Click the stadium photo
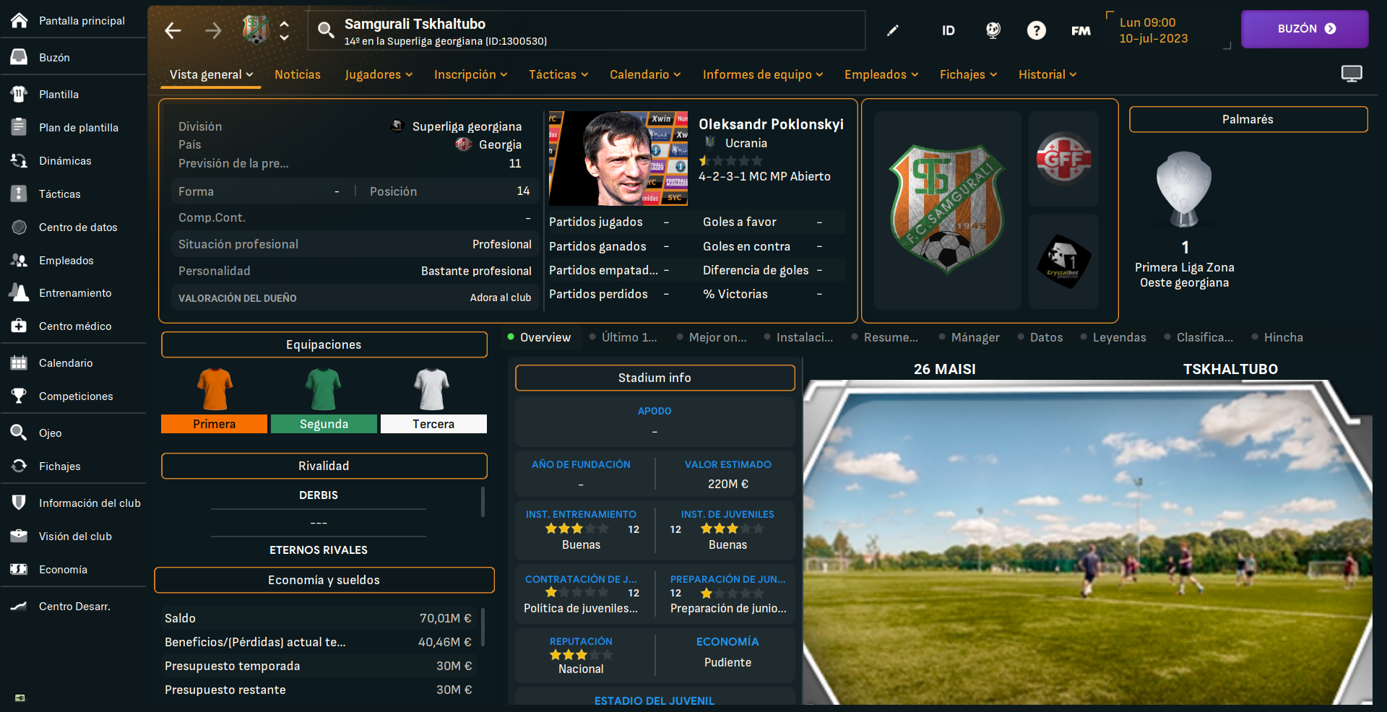 point(1087,542)
